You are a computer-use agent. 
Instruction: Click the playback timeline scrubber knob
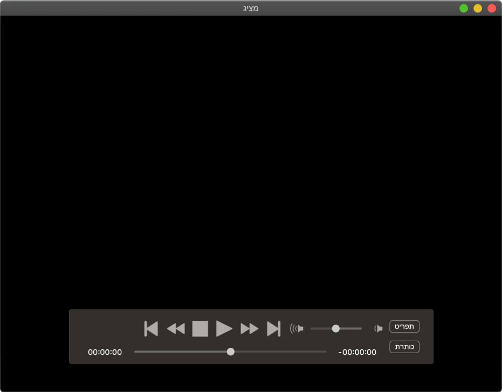point(231,352)
